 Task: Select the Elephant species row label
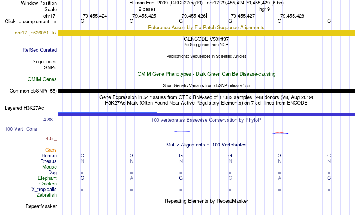pos(47,178)
